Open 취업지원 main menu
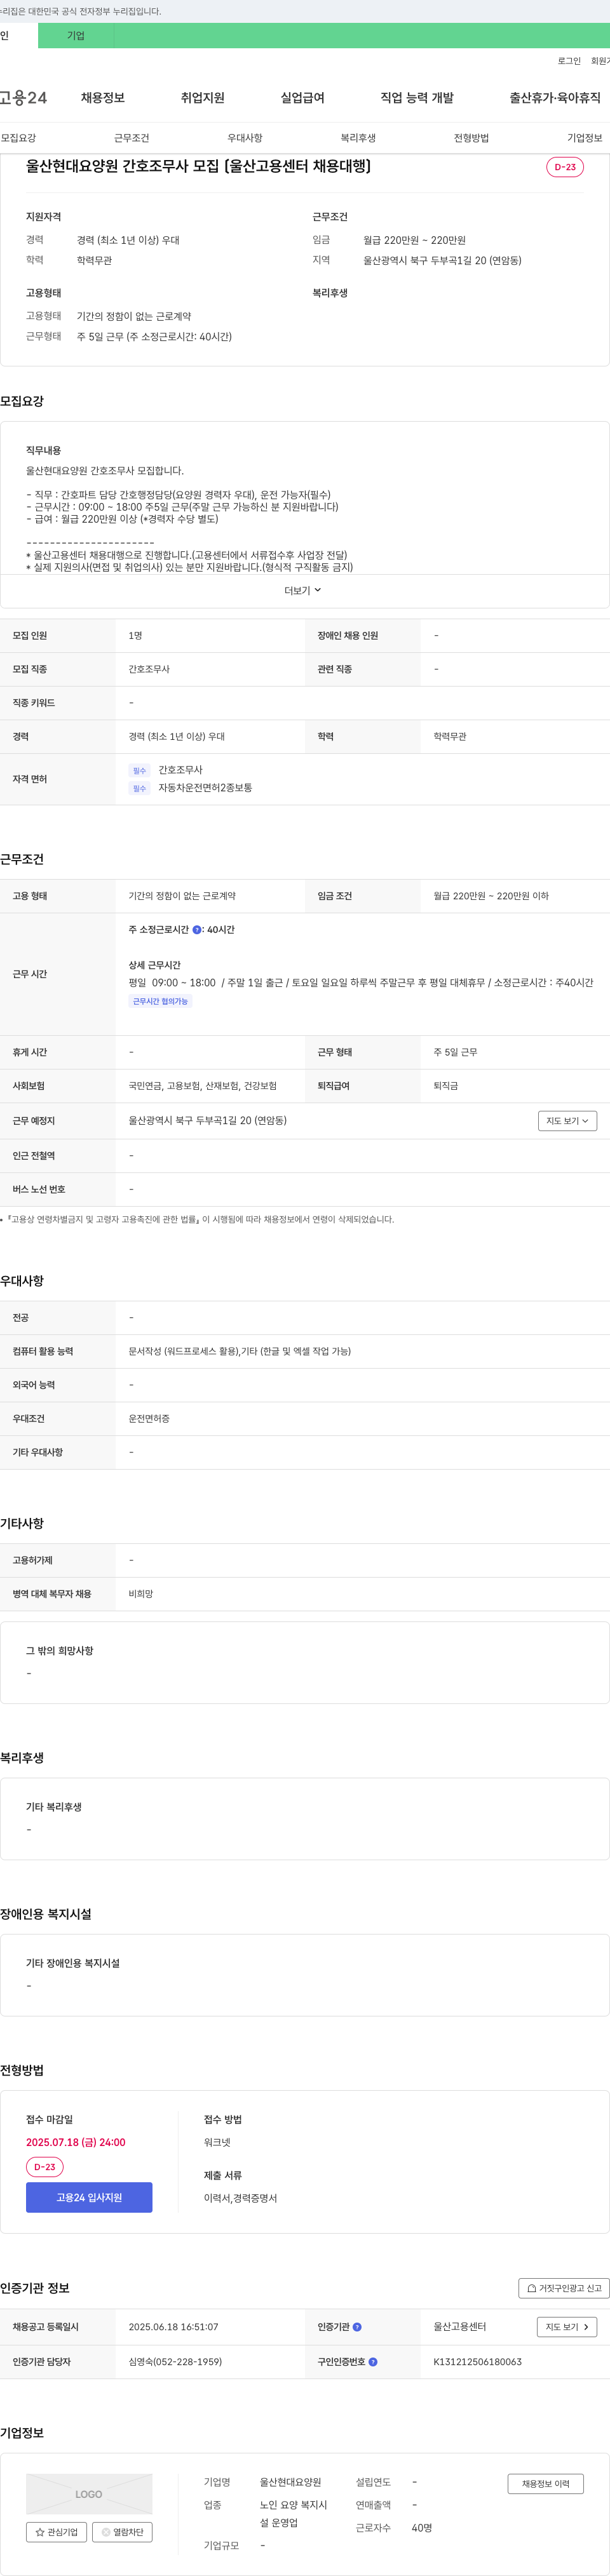Viewport: 610px width, 2576px height. 203,98
